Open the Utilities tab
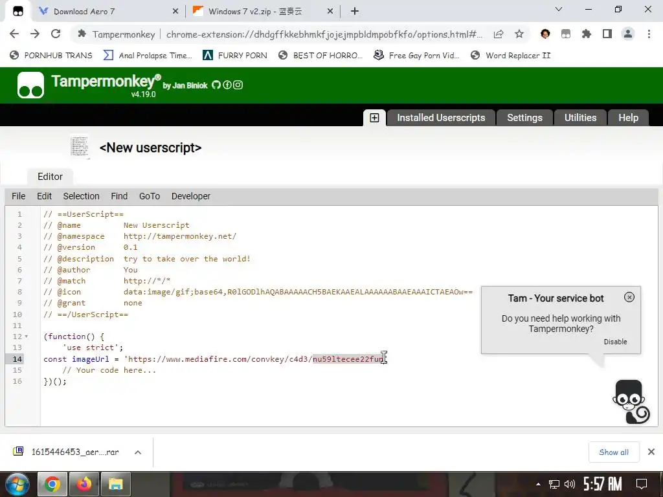 click(x=580, y=118)
